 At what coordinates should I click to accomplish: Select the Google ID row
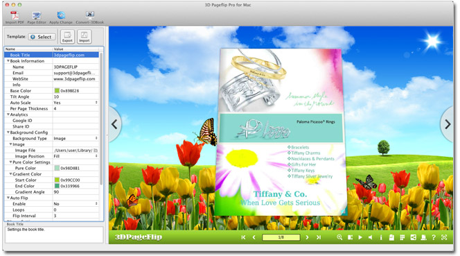coord(52,121)
